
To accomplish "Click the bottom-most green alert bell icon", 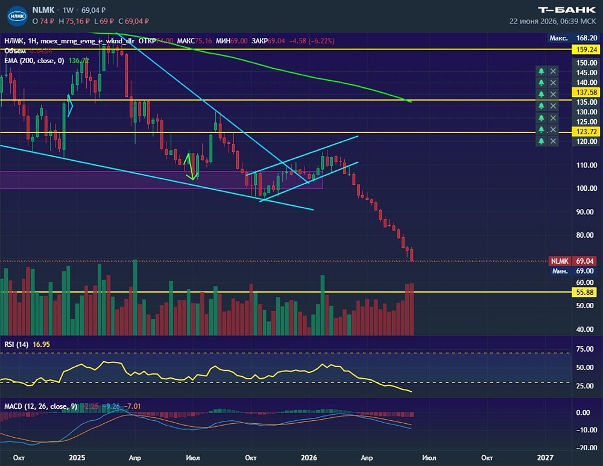I will pos(541,141).
